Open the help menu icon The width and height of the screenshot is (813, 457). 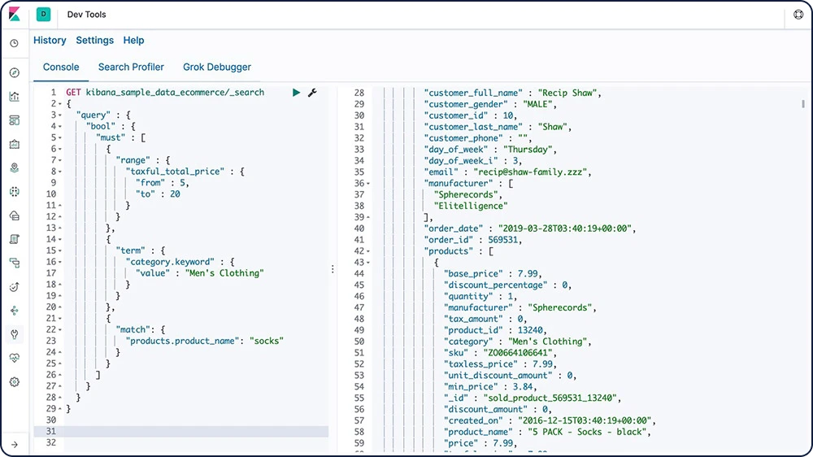pos(798,15)
